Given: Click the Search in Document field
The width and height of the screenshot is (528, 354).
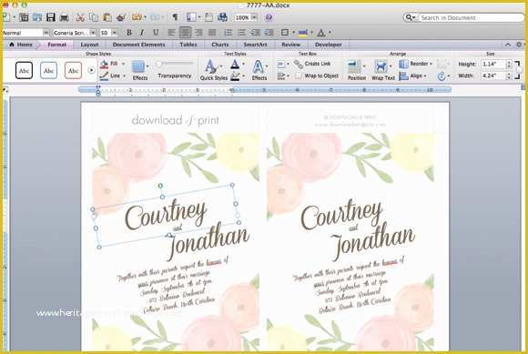Looking at the screenshot, I should [x=463, y=17].
